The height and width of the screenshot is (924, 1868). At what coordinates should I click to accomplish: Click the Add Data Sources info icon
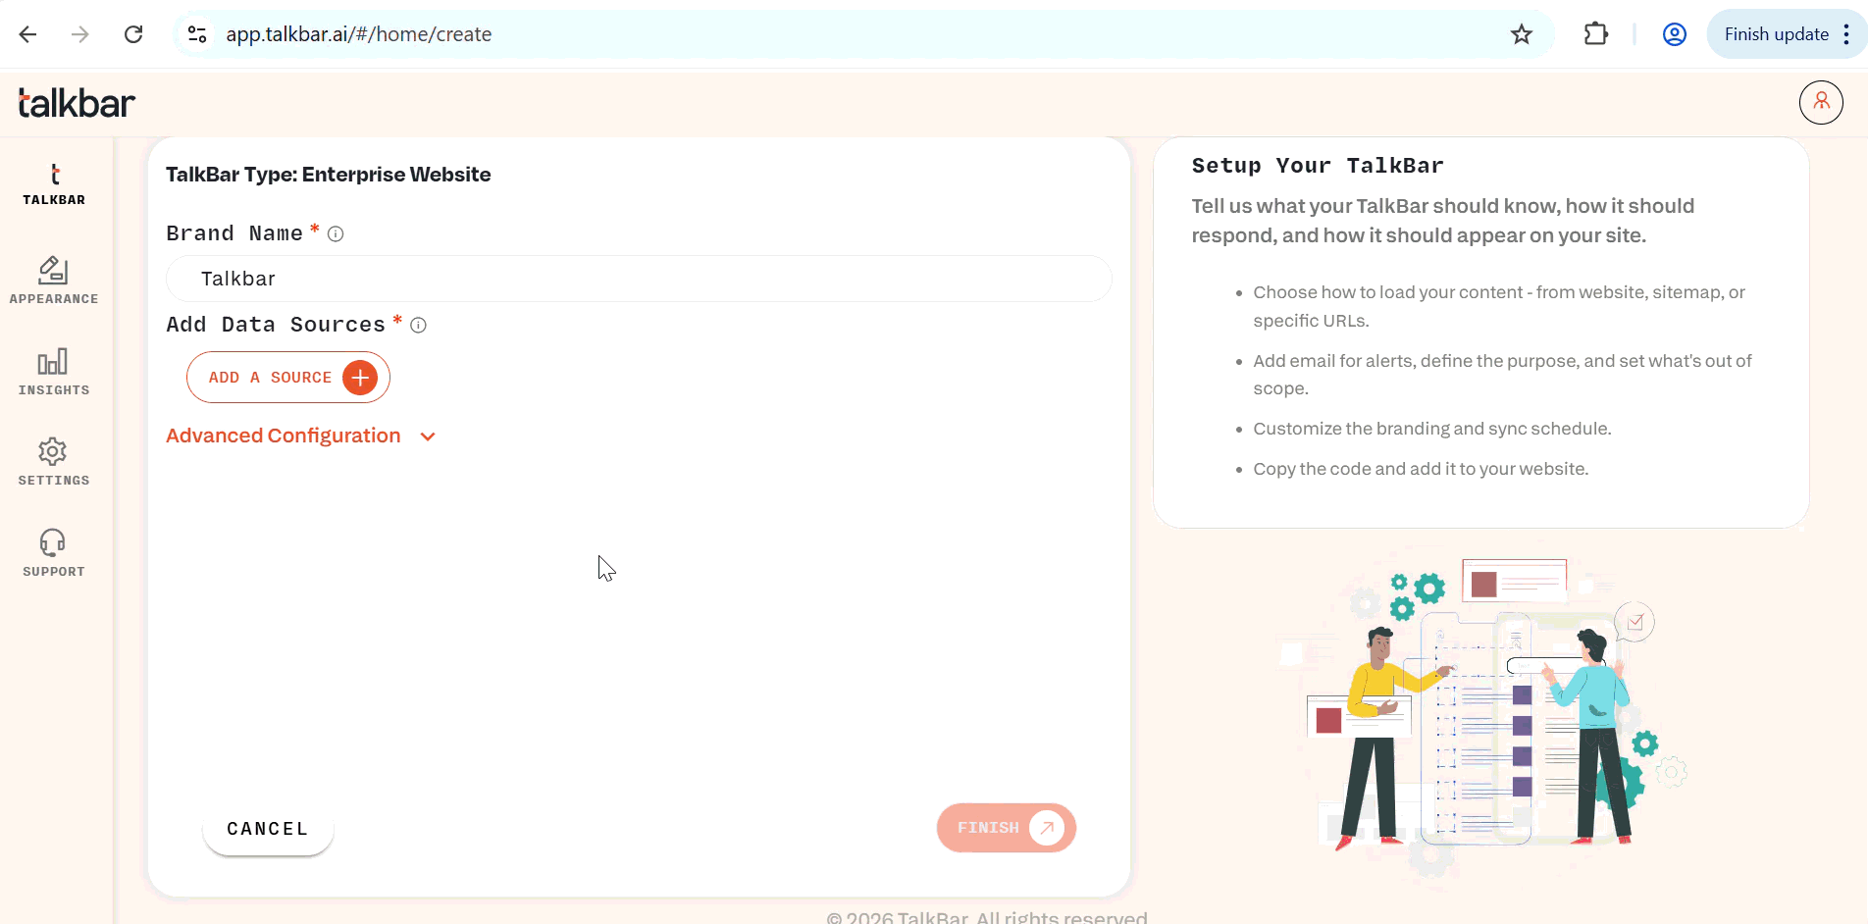pos(418,326)
